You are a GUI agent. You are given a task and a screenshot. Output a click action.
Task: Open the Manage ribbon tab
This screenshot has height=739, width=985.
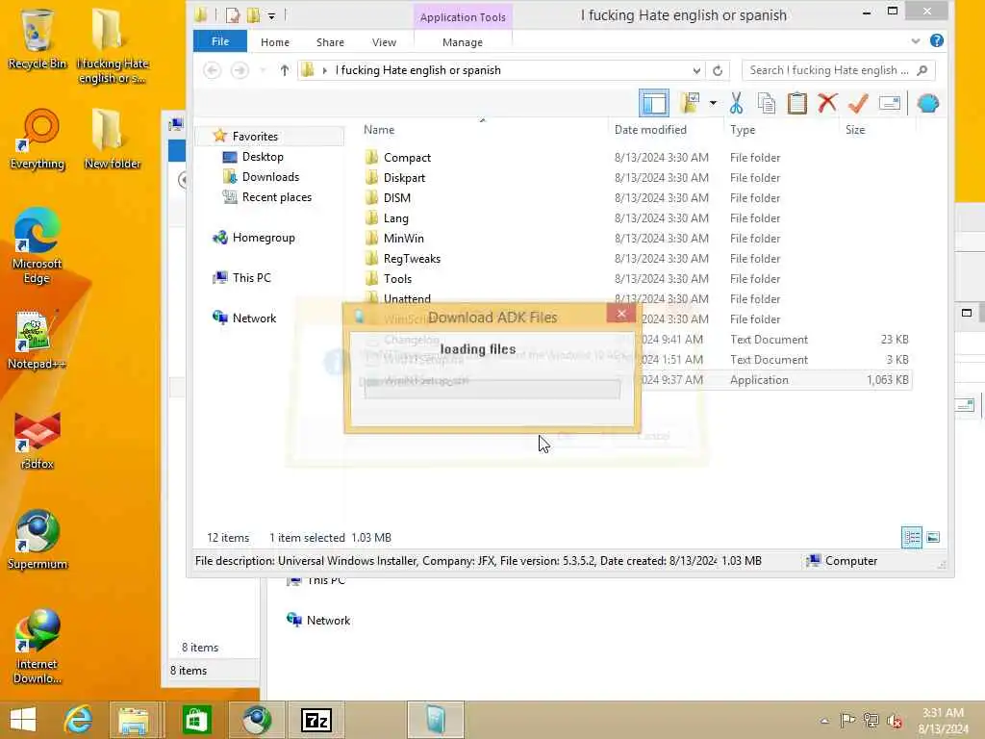coord(463,42)
